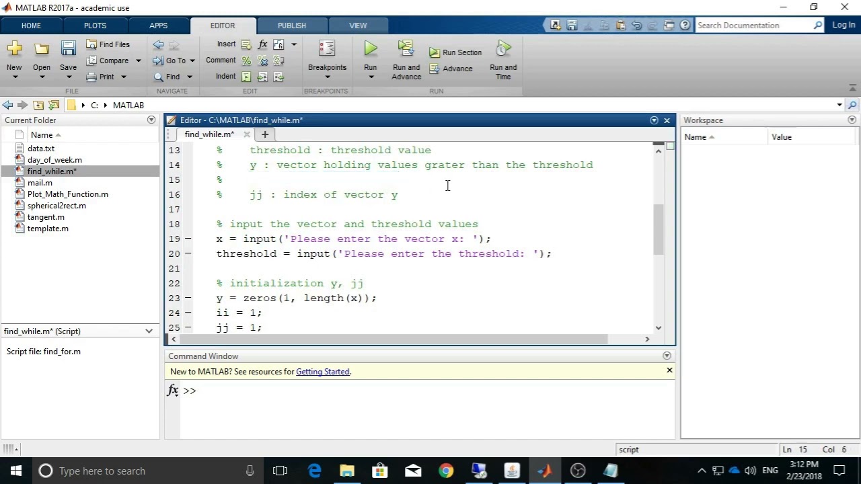Click the Command Window prompt
The height and width of the screenshot is (484, 861).
click(189, 391)
